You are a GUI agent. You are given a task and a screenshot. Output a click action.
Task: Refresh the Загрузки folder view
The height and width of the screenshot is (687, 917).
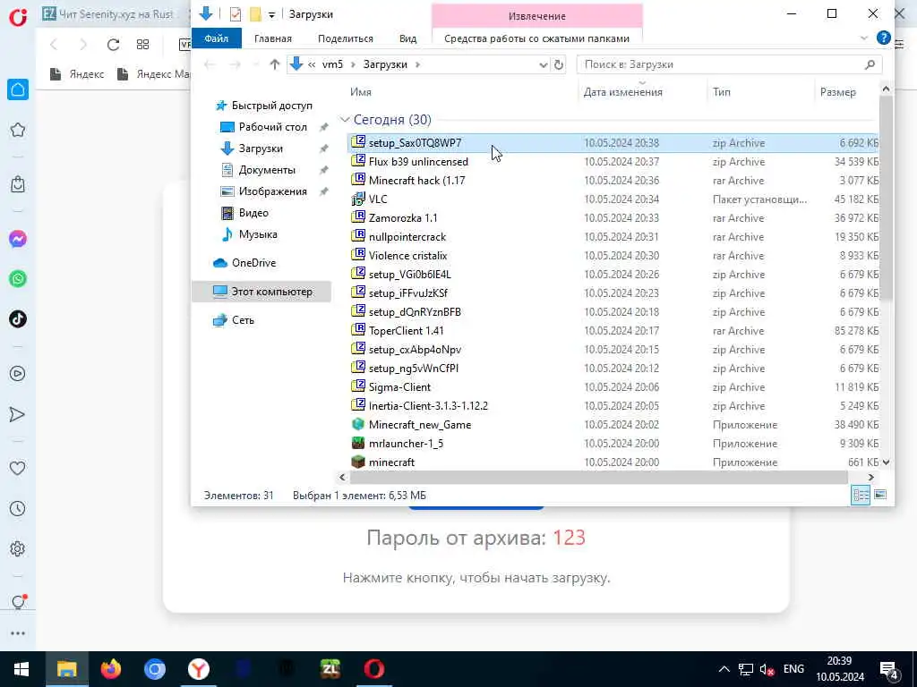point(559,64)
